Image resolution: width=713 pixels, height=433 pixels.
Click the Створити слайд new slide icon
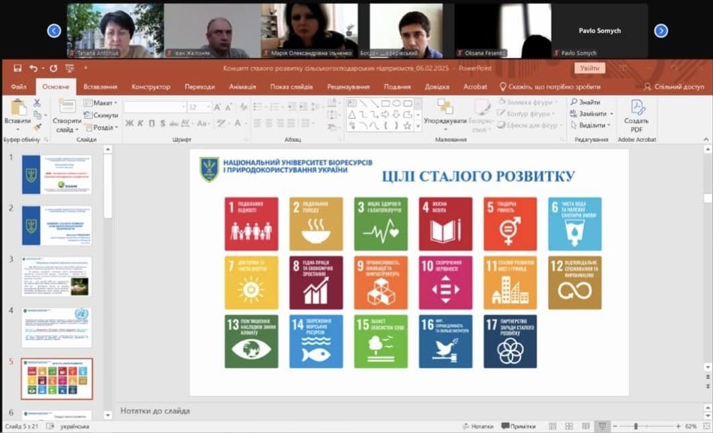[68, 107]
